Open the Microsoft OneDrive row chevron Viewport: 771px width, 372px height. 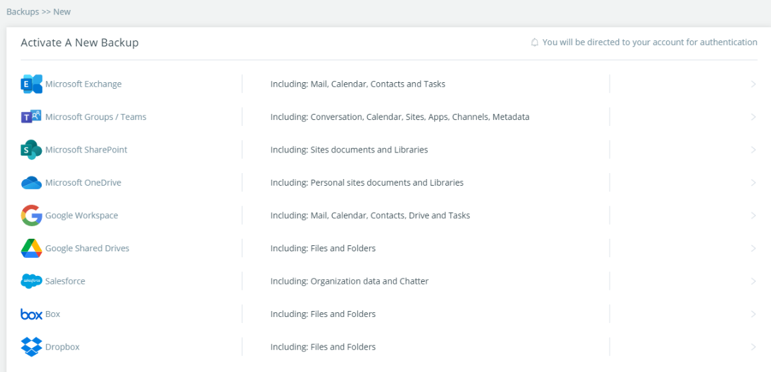click(x=754, y=182)
